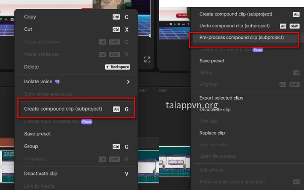Choose Cut in the context menu
The height and width of the screenshot is (190, 304).
coord(76,29)
